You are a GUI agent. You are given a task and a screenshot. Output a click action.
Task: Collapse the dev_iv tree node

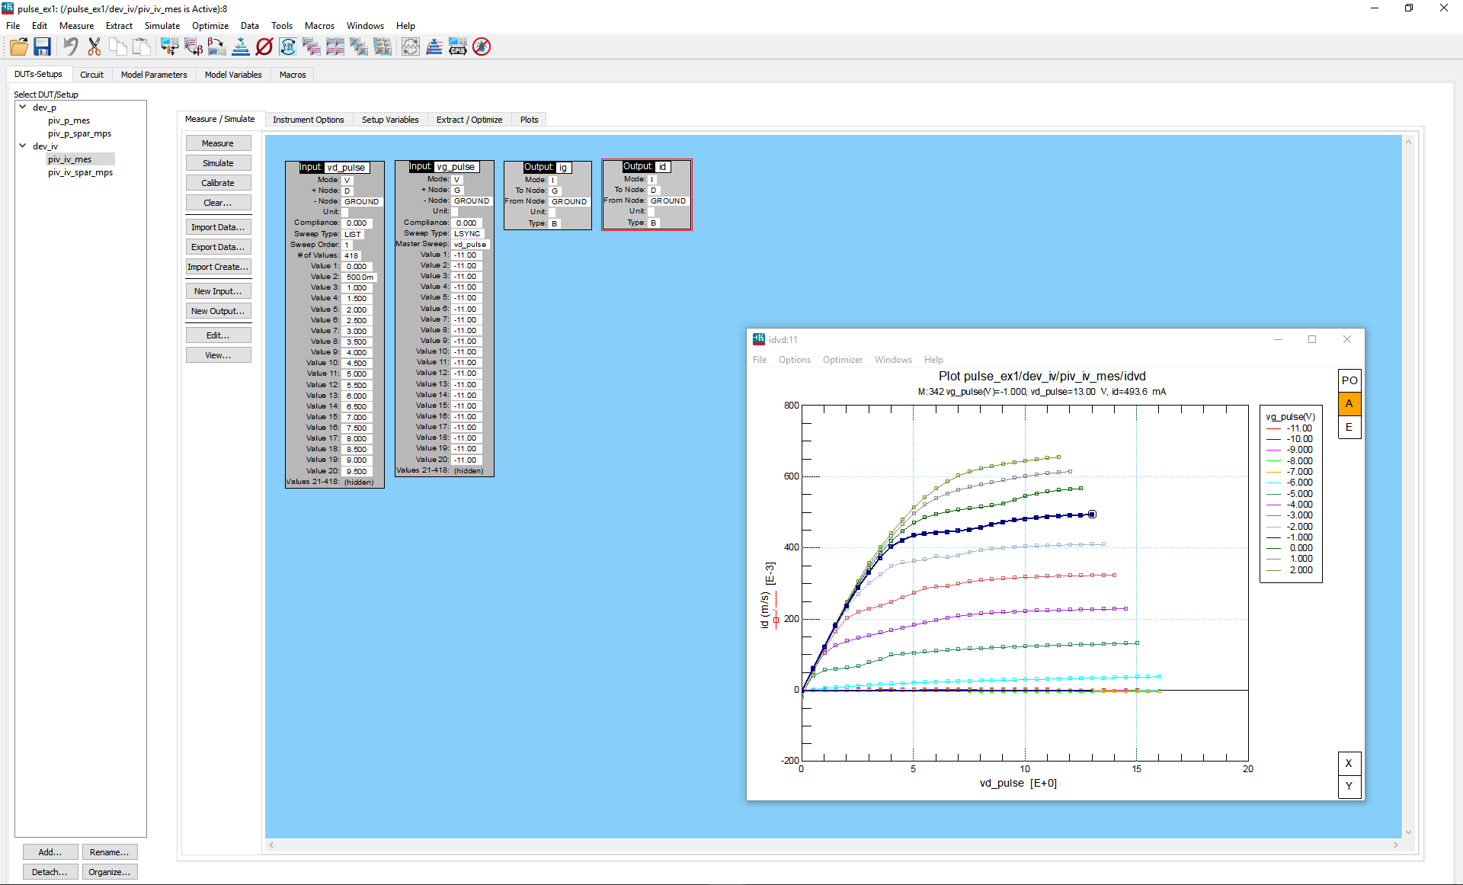(x=23, y=146)
